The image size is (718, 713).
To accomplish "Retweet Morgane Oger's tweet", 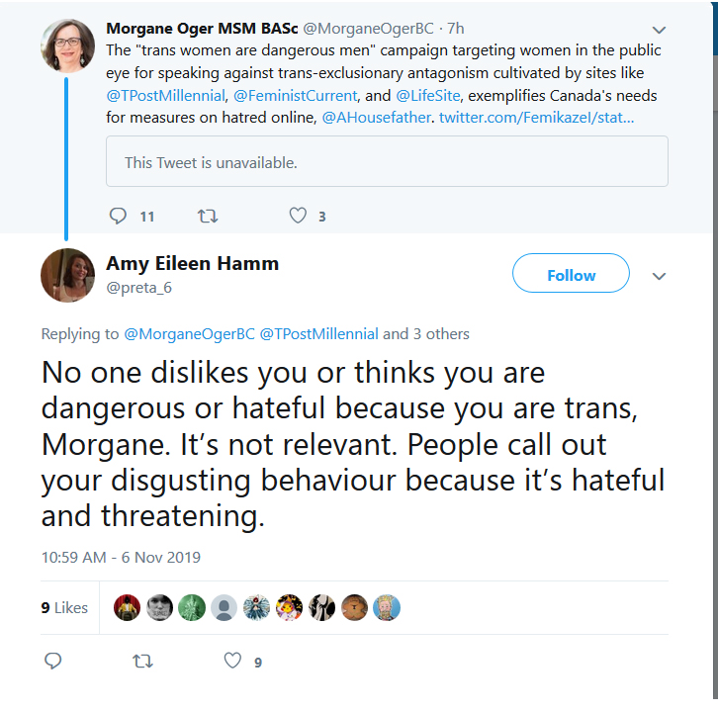I will click(x=208, y=216).
